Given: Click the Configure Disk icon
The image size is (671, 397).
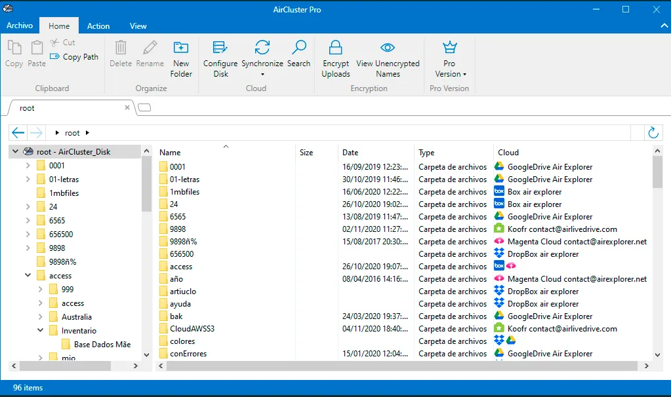Looking at the screenshot, I should [220, 47].
